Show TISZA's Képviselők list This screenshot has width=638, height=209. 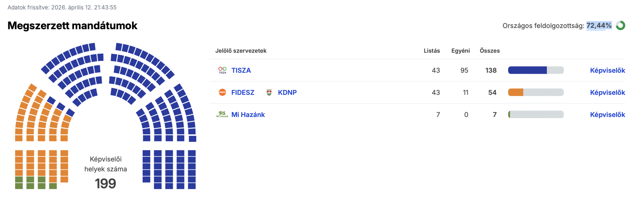click(607, 70)
